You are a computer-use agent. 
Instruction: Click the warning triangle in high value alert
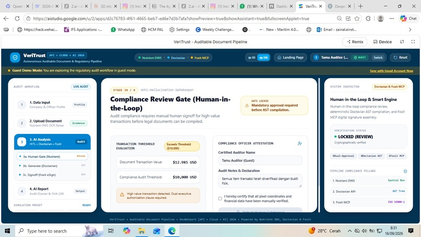pyautogui.click(x=122, y=195)
